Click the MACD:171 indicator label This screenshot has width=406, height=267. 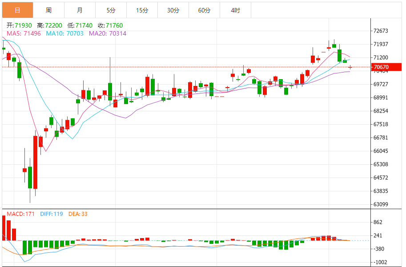[x=20, y=214]
